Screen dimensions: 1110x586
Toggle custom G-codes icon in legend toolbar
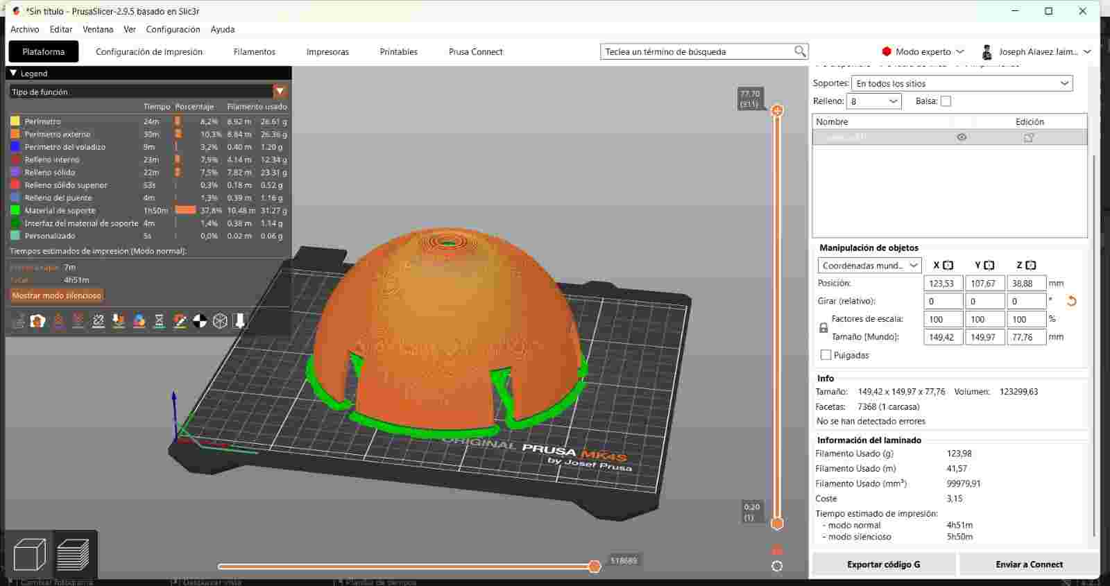[180, 321]
